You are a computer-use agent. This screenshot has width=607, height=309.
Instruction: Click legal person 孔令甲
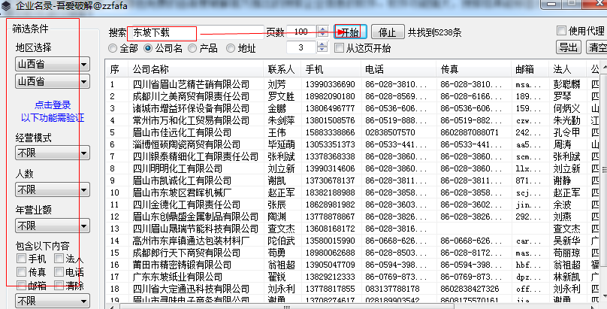point(567,132)
